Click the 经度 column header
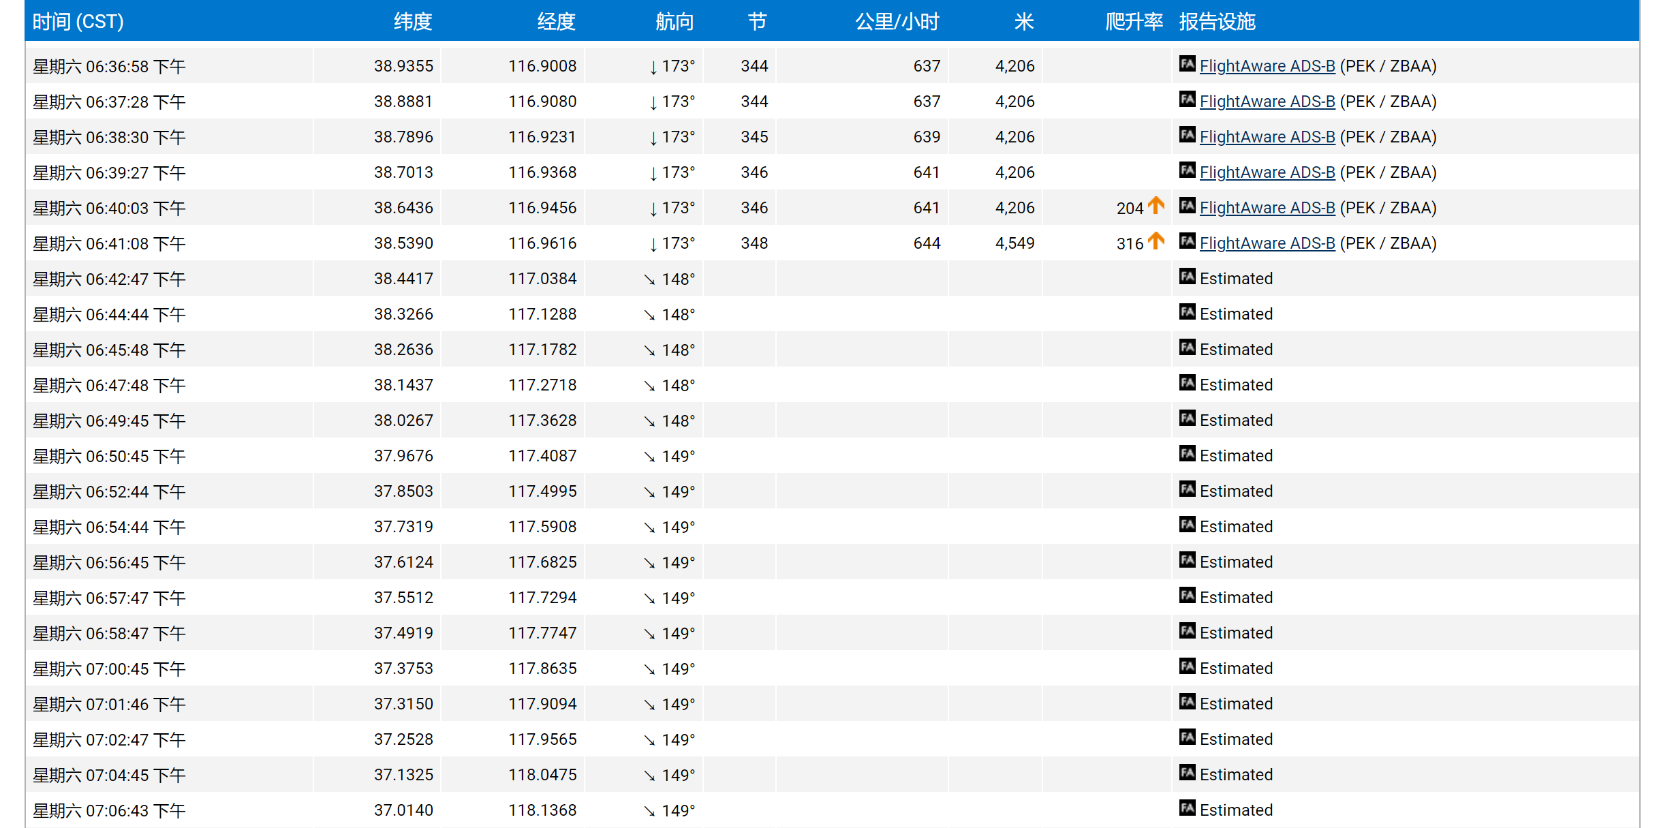Viewport: 1674px width, 828px height. coord(557,22)
